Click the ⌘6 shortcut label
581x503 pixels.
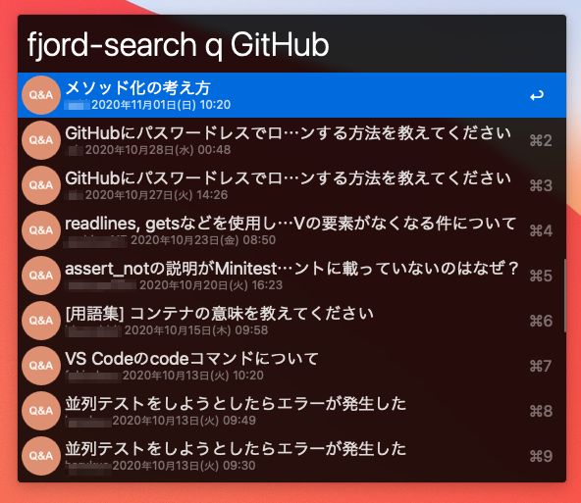click(541, 322)
